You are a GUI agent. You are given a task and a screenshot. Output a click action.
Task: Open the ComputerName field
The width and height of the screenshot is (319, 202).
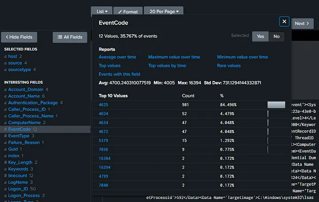click(x=24, y=123)
